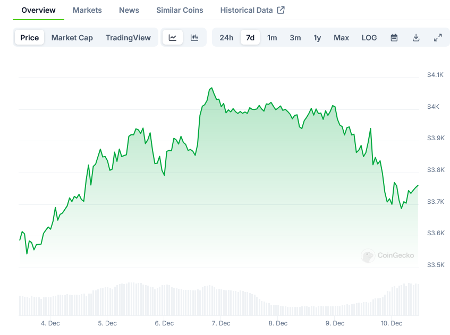Download the chart data
Image resolution: width=450 pixels, height=335 pixels.
tap(416, 38)
